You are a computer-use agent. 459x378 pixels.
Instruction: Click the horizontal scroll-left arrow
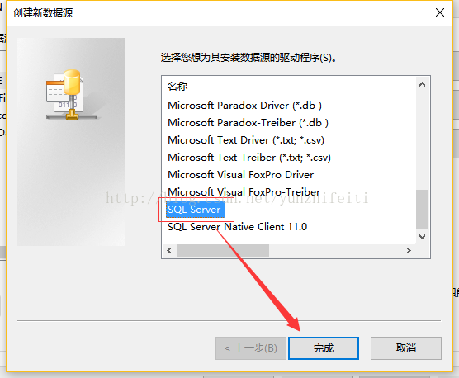pyautogui.click(x=169, y=250)
